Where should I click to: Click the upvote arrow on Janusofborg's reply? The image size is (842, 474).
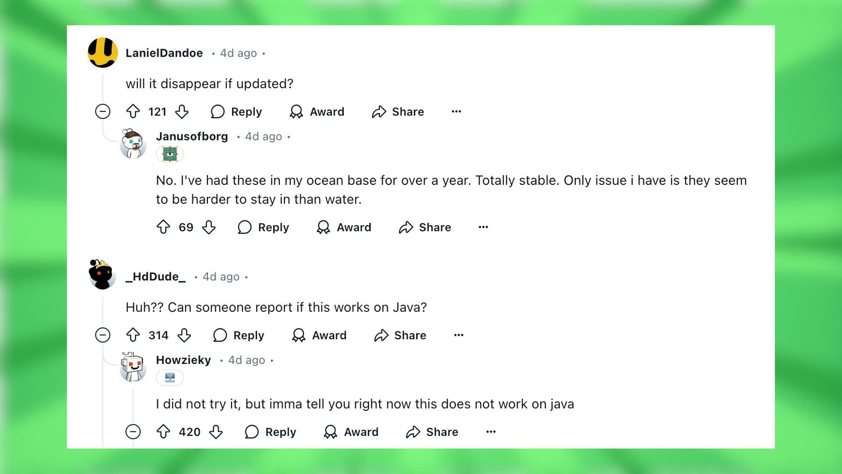[x=164, y=227]
